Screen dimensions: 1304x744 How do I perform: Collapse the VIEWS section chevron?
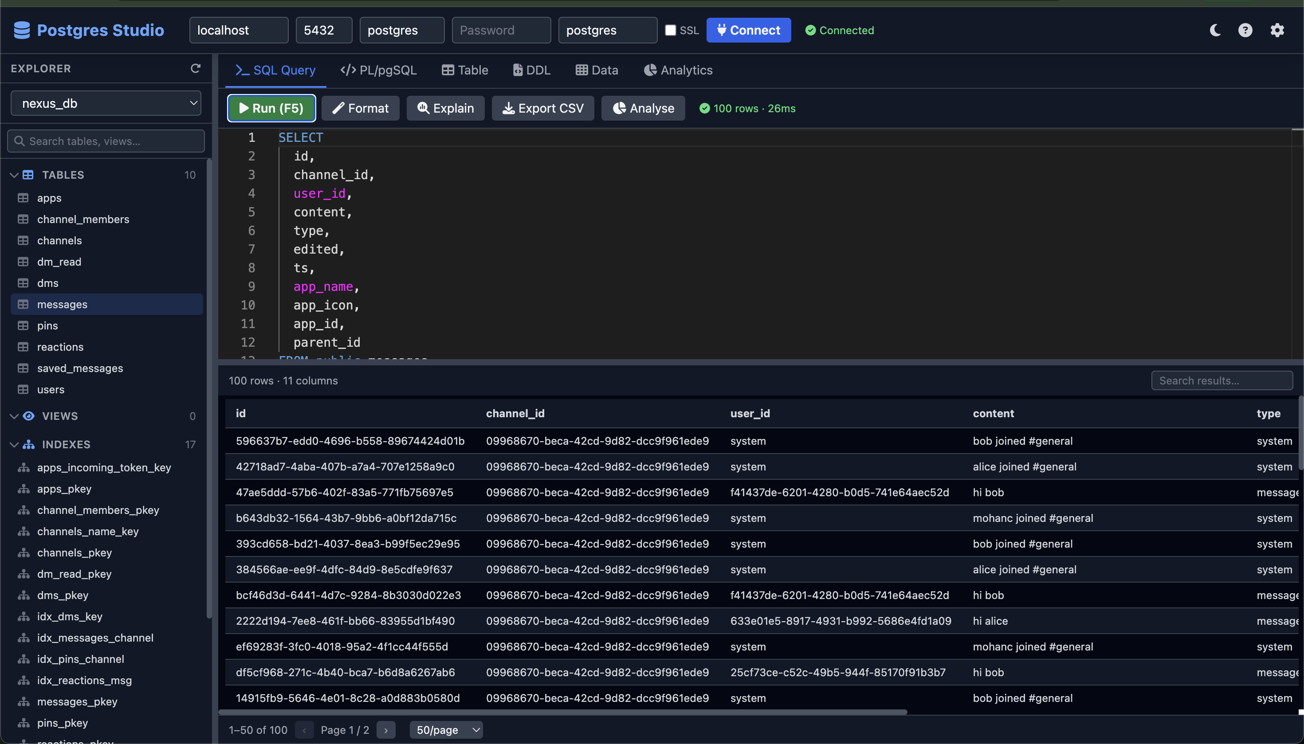coord(14,416)
